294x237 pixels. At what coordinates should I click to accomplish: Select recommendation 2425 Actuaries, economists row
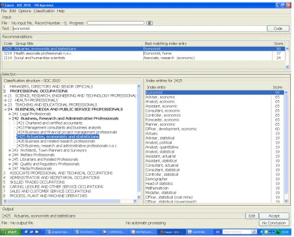(x=144, y=49)
